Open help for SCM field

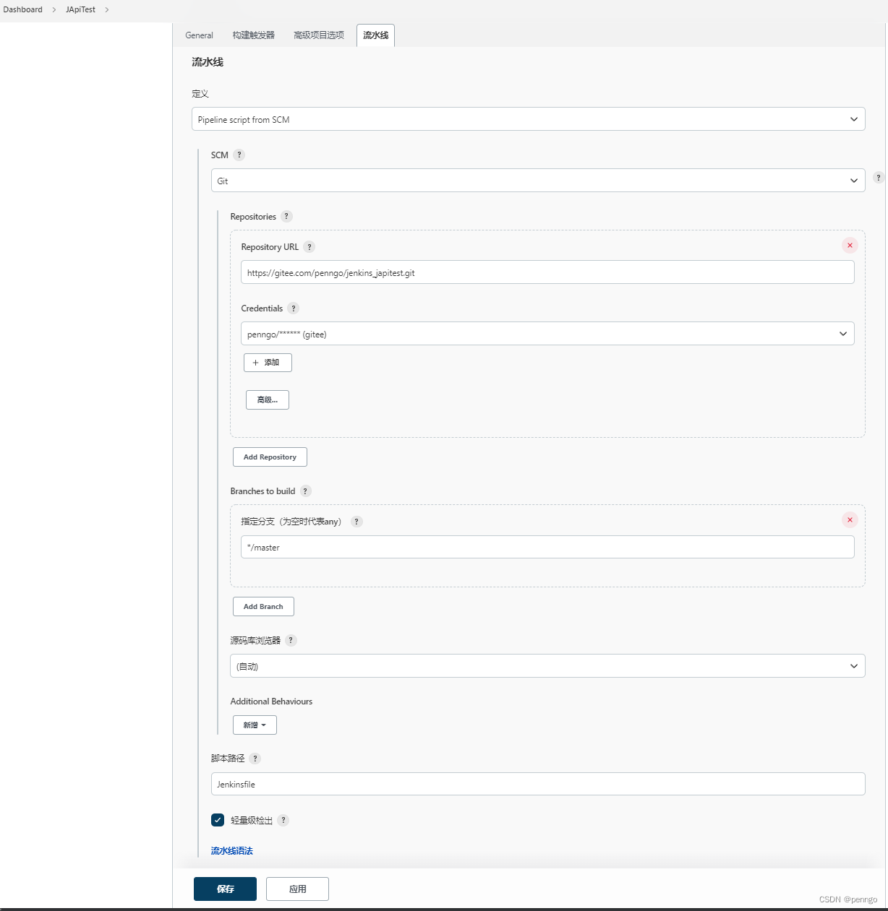click(239, 155)
